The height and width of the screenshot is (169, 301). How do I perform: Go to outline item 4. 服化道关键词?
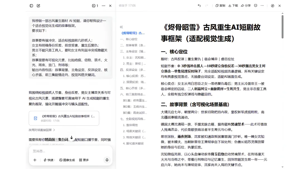coord(133,143)
